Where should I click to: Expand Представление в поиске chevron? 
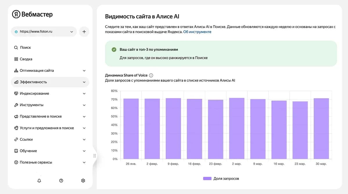click(x=84, y=117)
